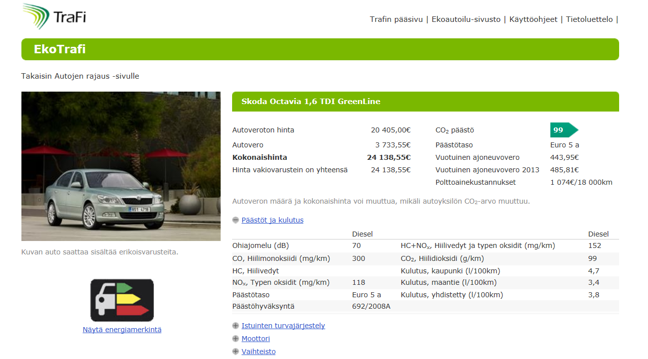This screenshot has height=359, width=648.
Task: Click NOx, Typen oksidit value 118
Action: click(359, 282)
